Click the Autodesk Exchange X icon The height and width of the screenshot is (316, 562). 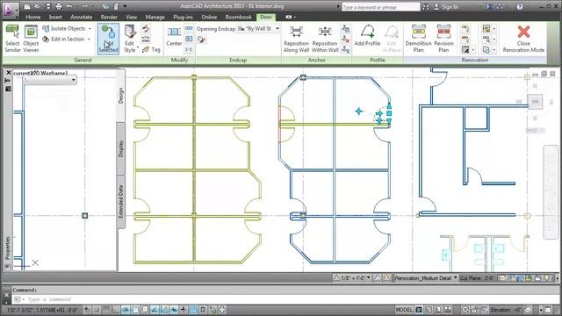pyautogui.click(x=489, y=6)
